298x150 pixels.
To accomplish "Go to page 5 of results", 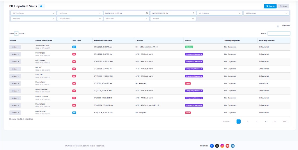I will 275,121.
